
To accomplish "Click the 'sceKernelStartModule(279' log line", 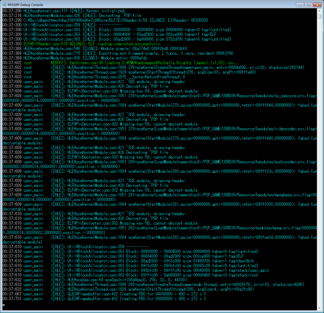I will pos(160,141).
